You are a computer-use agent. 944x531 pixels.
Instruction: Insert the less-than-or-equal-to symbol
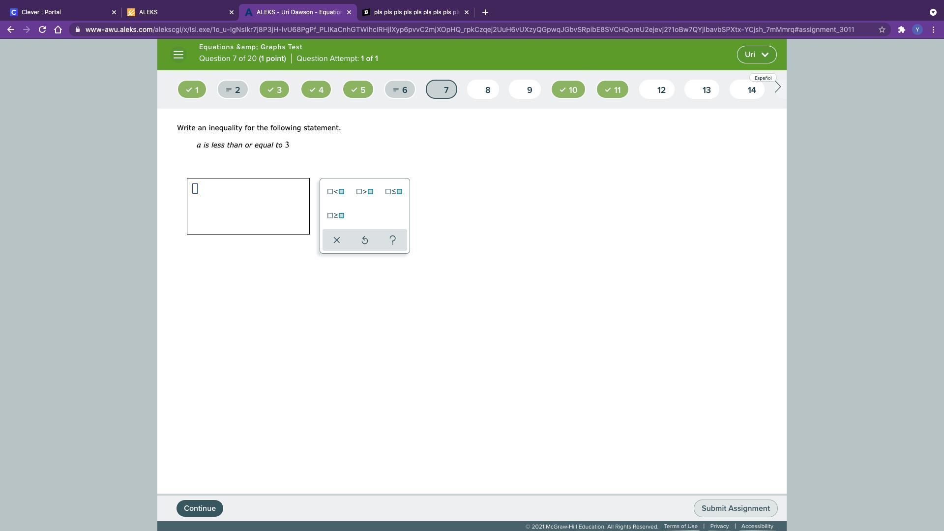click(x=394, y=192)
